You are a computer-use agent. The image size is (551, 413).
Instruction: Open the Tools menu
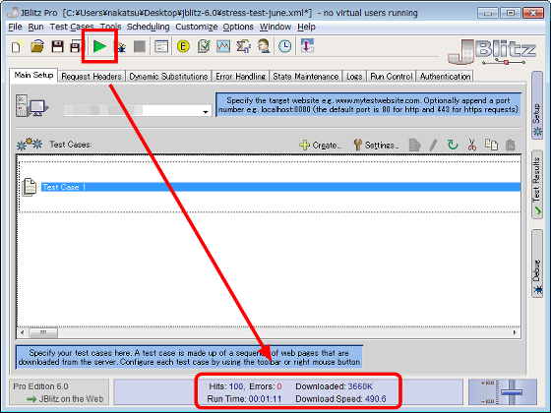coord(110,27)
